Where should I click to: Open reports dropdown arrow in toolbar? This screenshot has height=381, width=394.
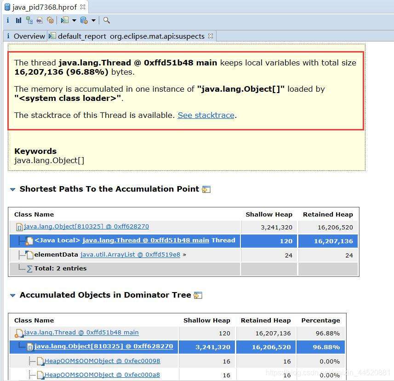(74, 20)
